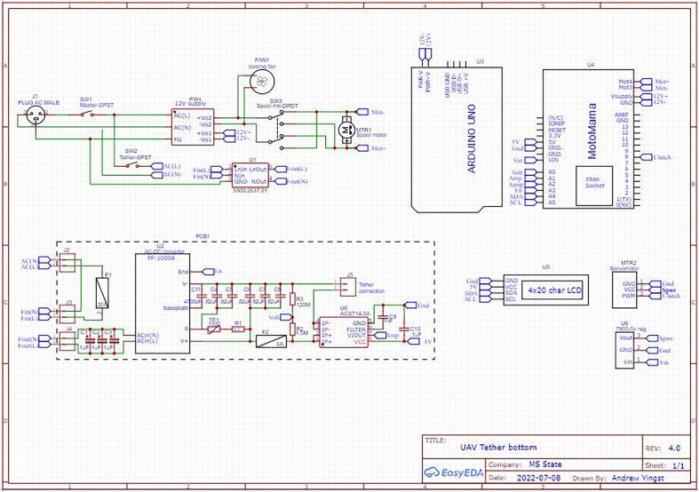
Task: Select the J5 tether connection connector
Action: pos(343,285)
